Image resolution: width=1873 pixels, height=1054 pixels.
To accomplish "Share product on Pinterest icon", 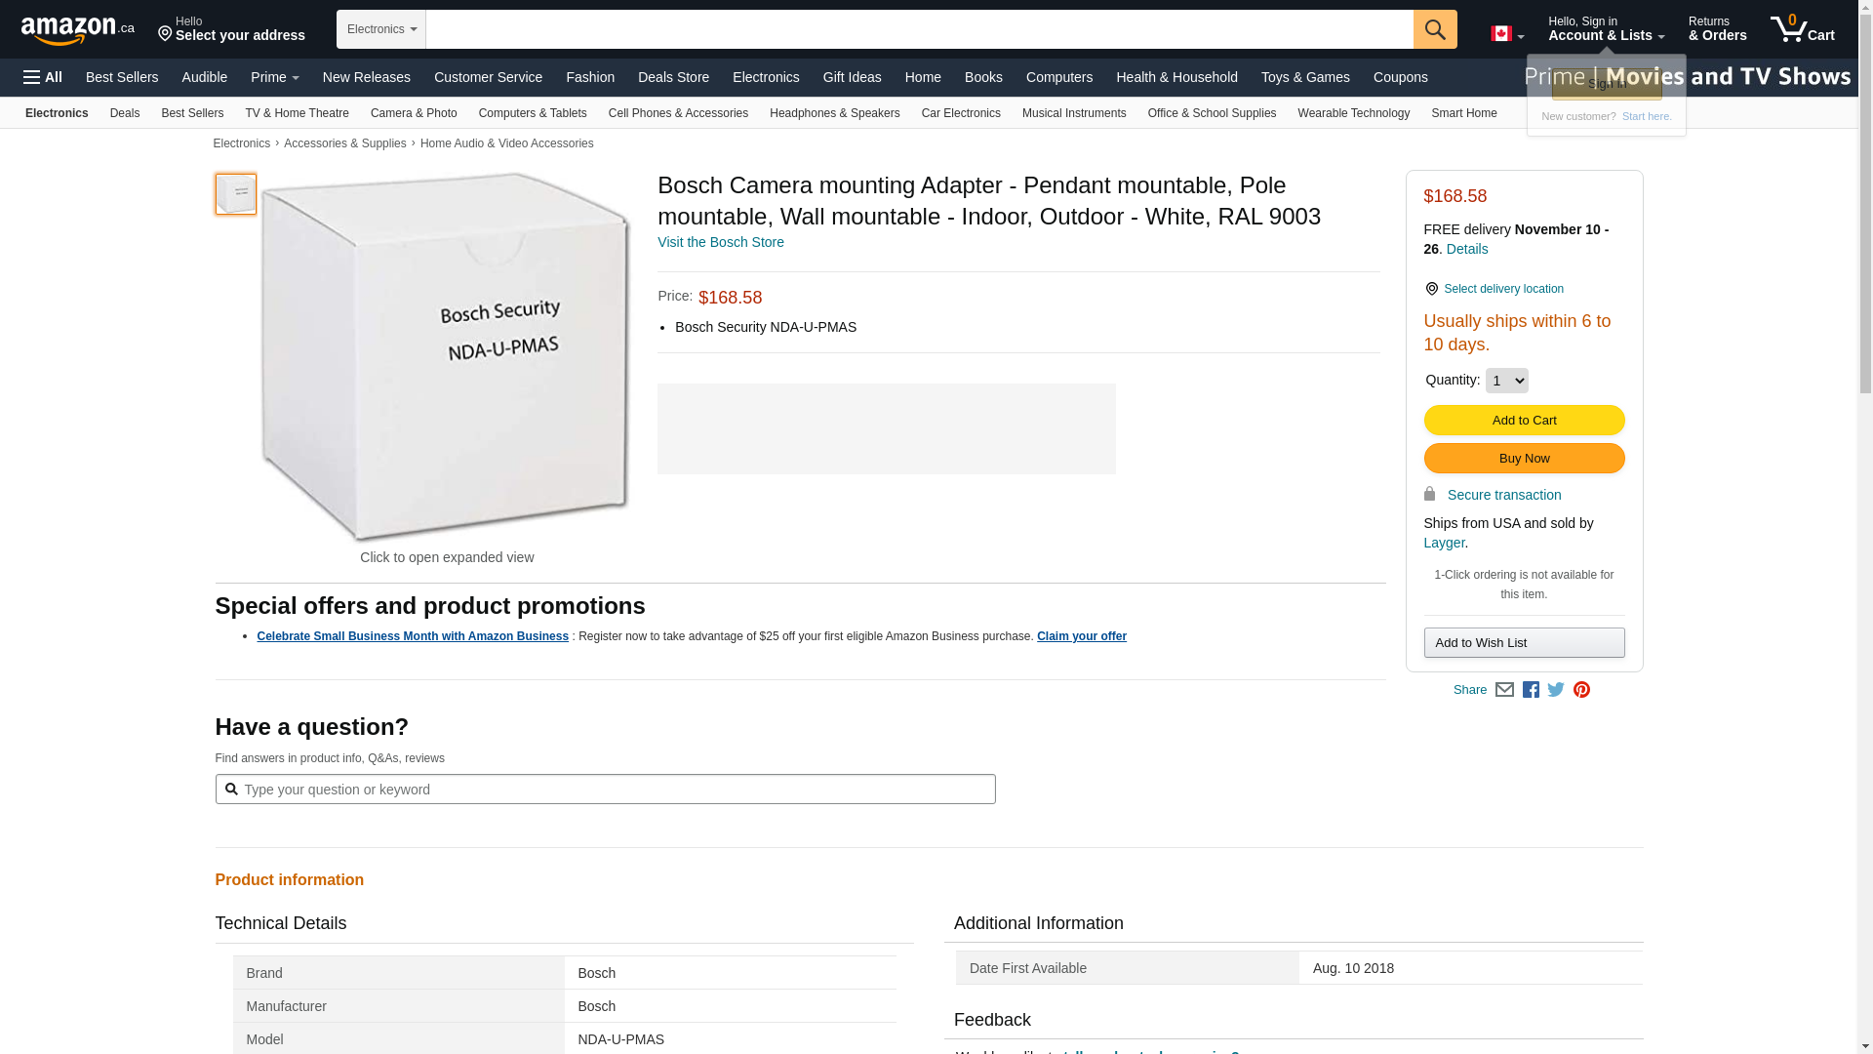I will pyautogui.click(x=1581, y=690).
